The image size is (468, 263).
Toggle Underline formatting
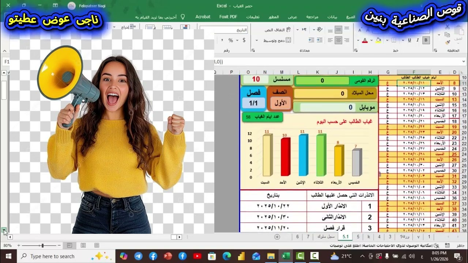click(x=409, y=40)
